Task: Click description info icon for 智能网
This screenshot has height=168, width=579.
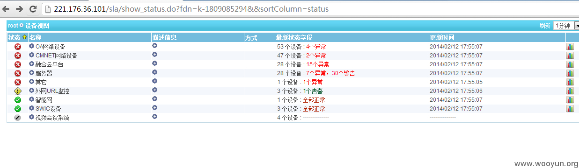Action: point(154,99)
